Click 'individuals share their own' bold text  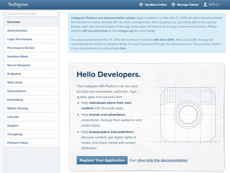coord(110,103)
